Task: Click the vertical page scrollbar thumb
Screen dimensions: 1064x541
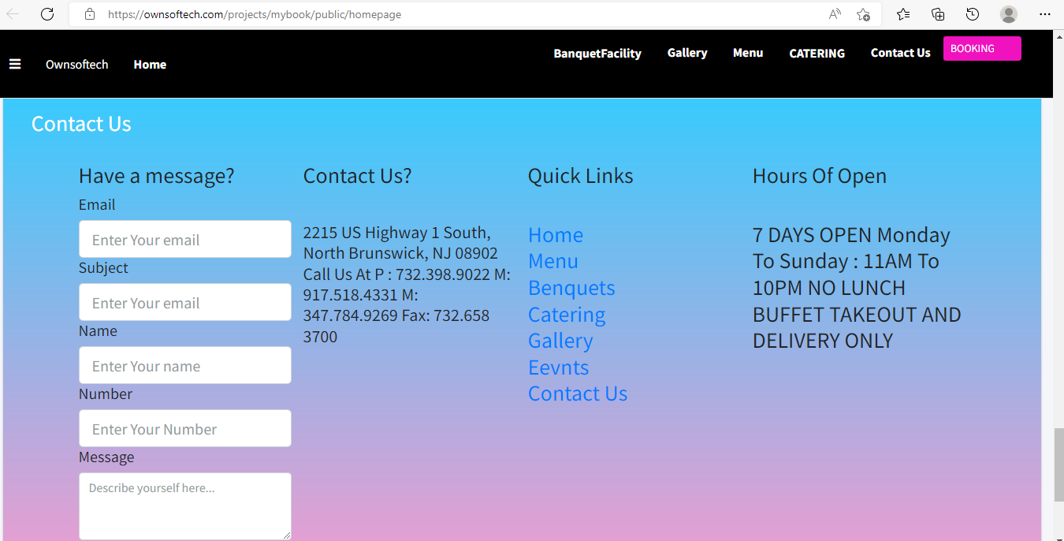Action: (x=1058, y=464)
